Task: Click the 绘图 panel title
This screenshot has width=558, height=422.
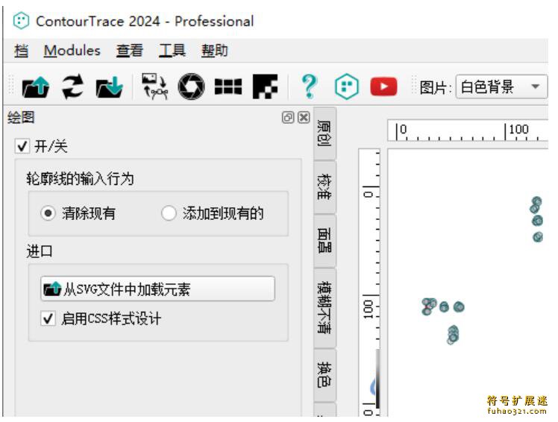Action: click(x=21, y=117)
